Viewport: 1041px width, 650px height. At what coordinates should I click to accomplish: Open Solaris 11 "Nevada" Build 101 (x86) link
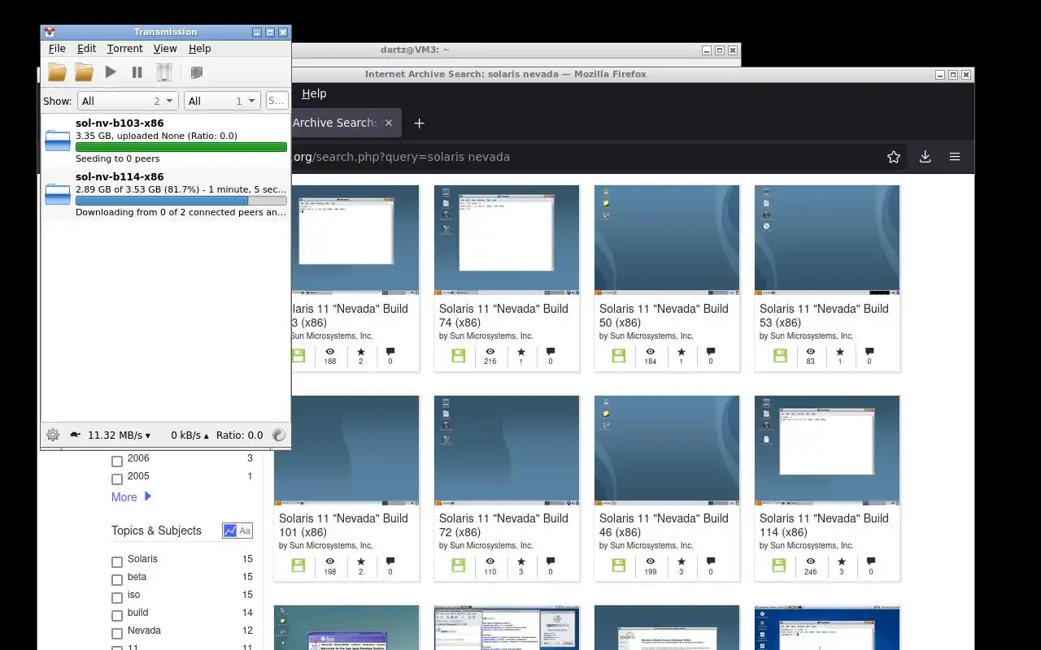point(343,525)
